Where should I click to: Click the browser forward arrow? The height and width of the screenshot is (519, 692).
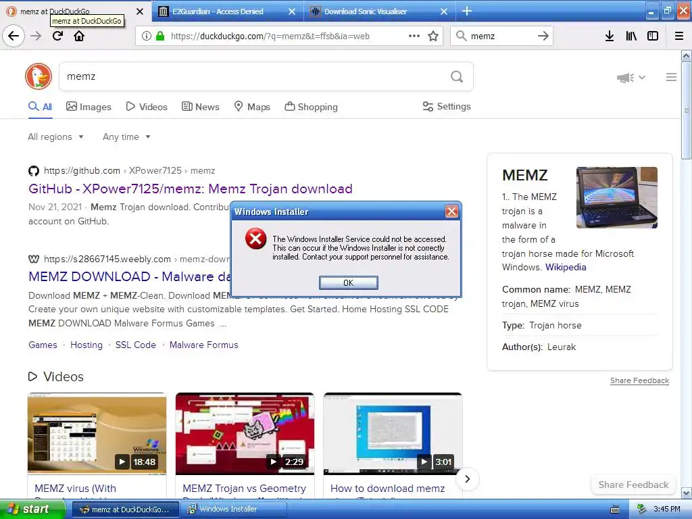[x=36, y=36]
